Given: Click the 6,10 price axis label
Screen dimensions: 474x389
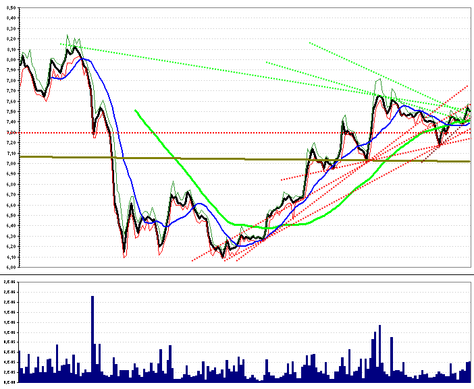Looking at the screenshot, I should point(11,257).
